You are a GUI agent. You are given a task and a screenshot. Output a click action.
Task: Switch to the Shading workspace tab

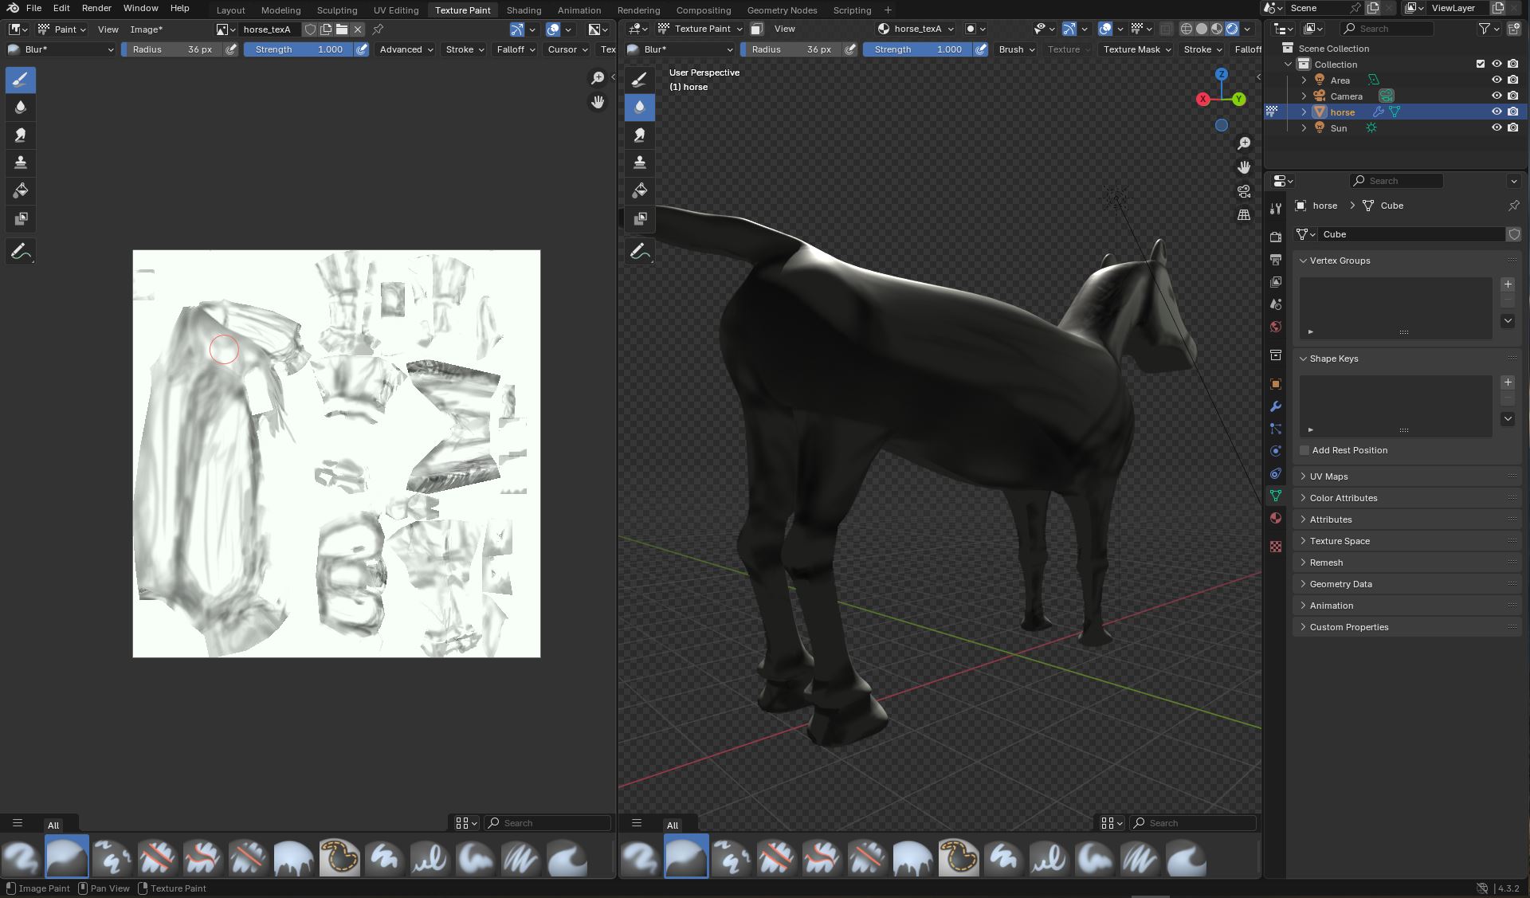pyautogui.click(x=524, y=10)
